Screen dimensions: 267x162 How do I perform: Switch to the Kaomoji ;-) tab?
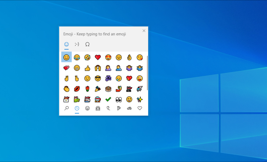click(77, 44)
